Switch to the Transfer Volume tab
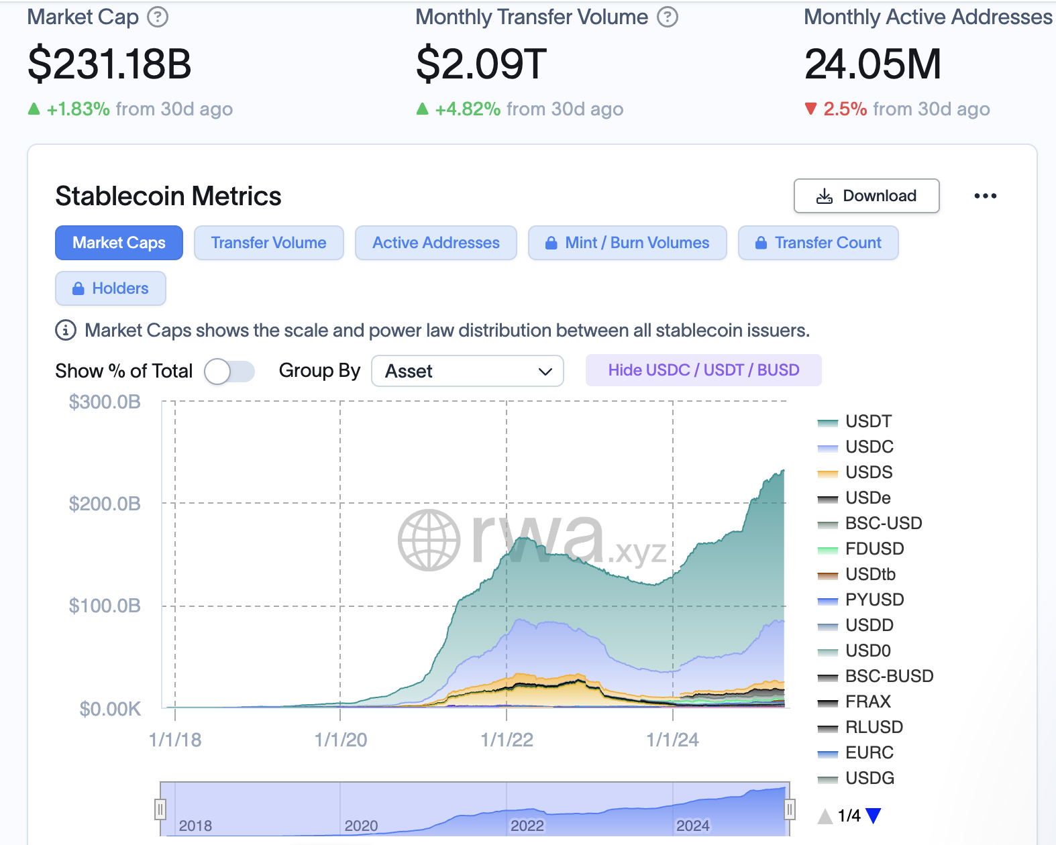The height and width of the screenshot is (845, 1056). [268, 243]
